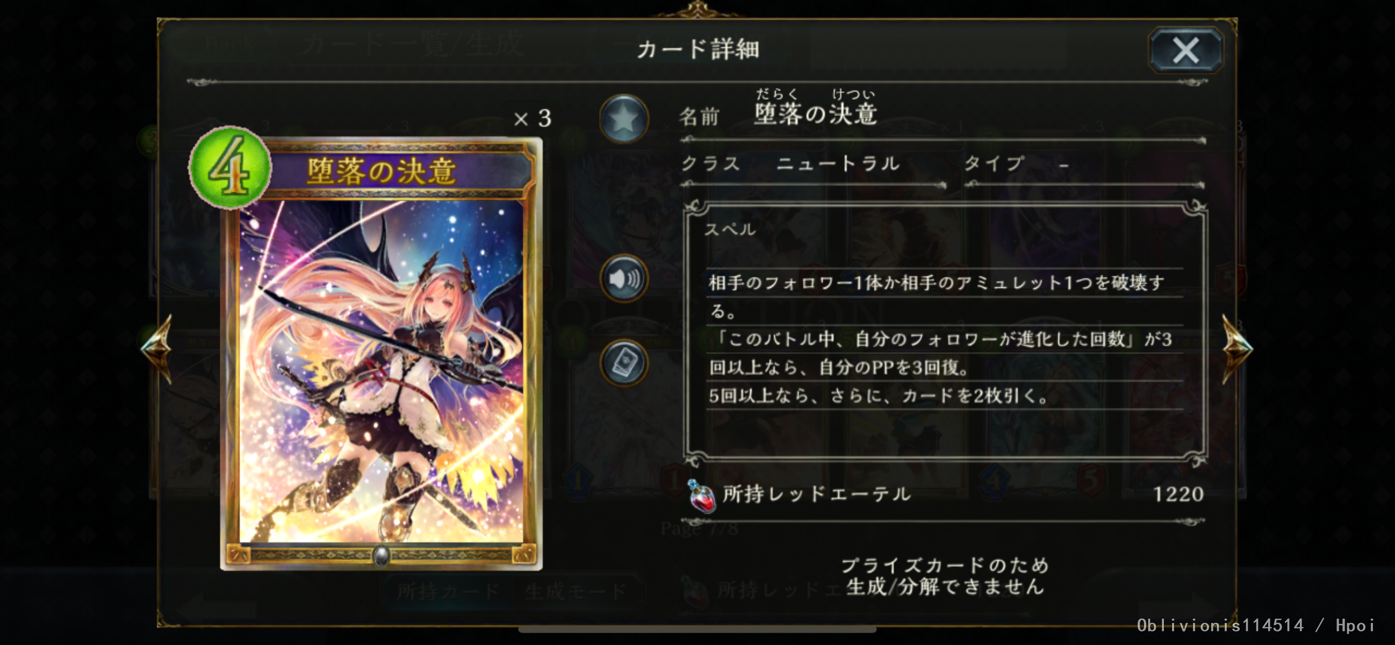1395x645 pixels.
Task: Go to the previous card with left arrow
Action: pos(157,348)
